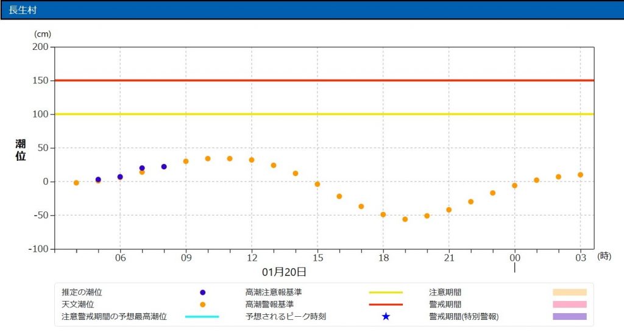Click the 警戒期間(特別警報) legend label
The image size is (624, 332).
coord(464,317)
